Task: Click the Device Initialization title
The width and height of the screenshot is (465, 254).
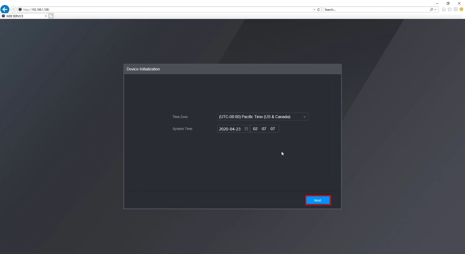Action: pyautogui.click(x=143, y=69)
